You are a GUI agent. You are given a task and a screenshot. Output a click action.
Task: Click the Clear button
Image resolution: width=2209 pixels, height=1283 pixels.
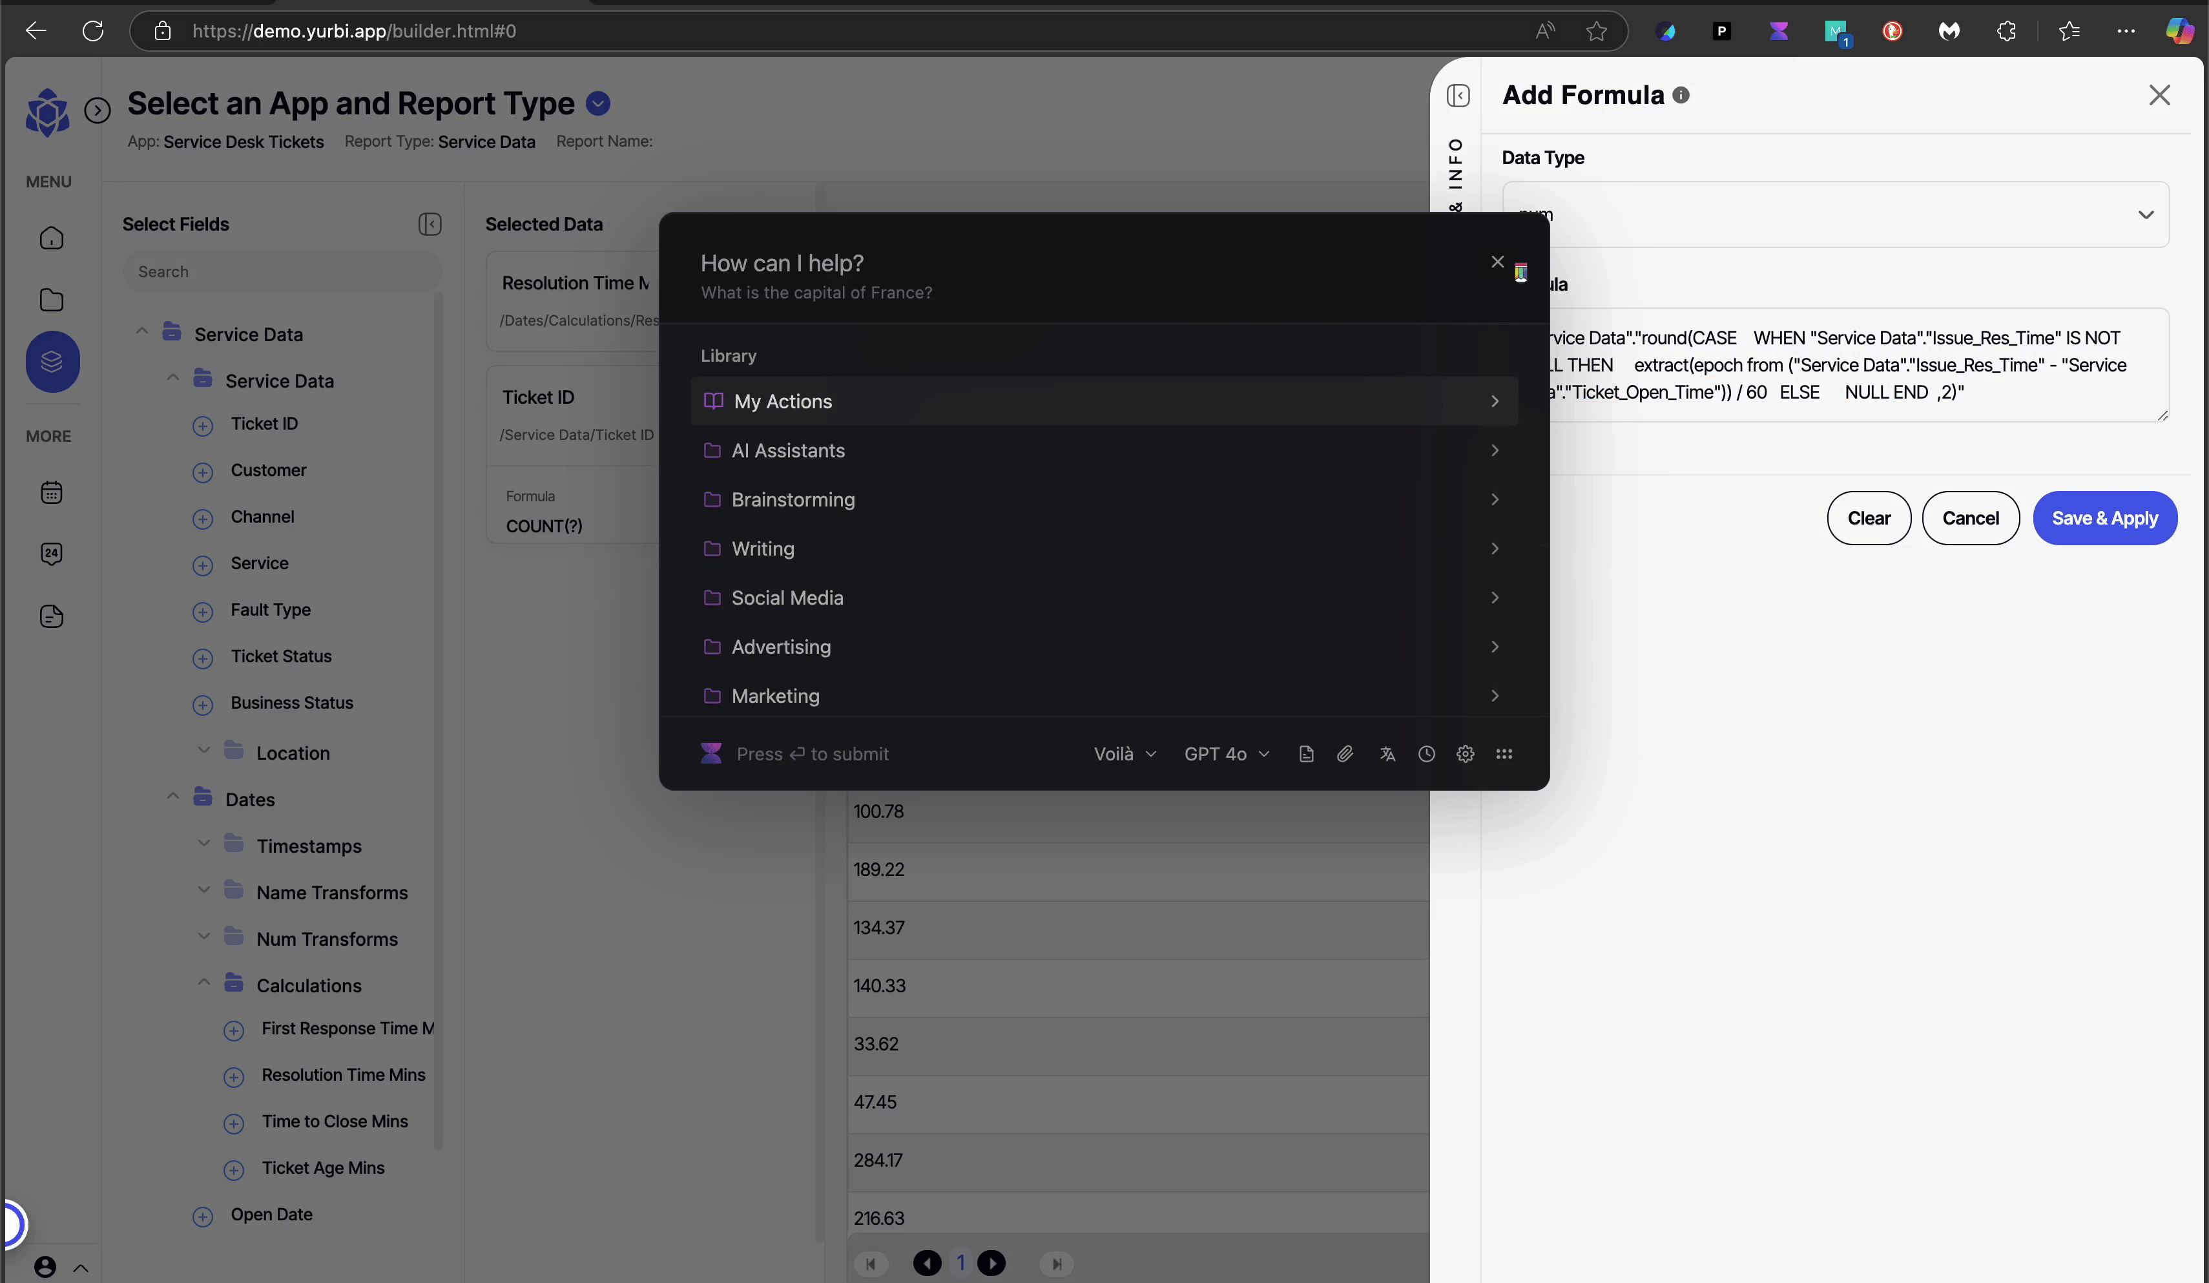click(x=1868, y=518)
